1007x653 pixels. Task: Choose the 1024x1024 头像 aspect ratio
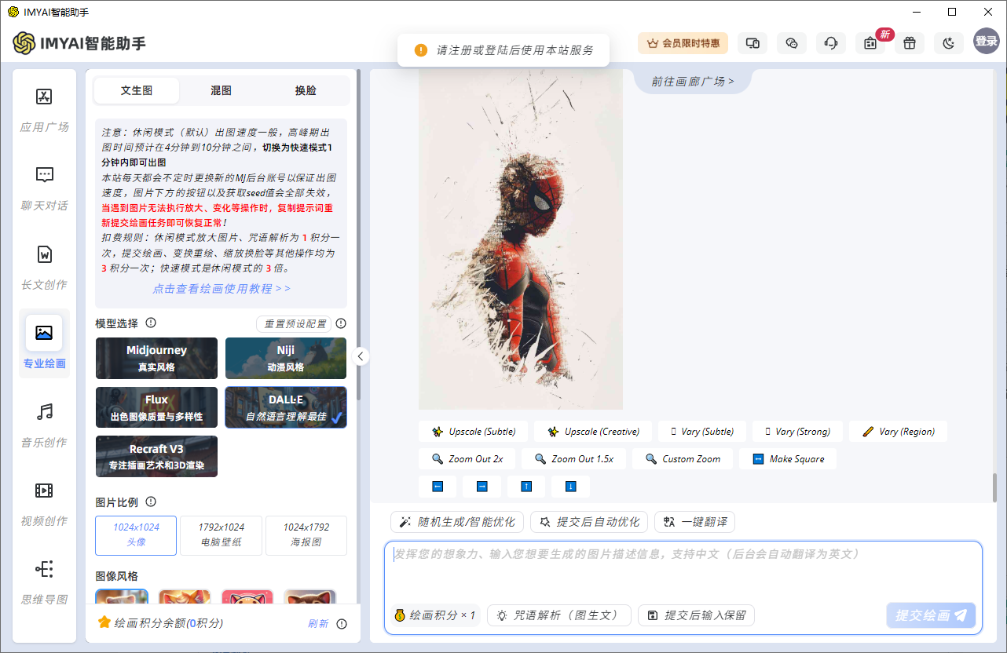click(136, 535)
